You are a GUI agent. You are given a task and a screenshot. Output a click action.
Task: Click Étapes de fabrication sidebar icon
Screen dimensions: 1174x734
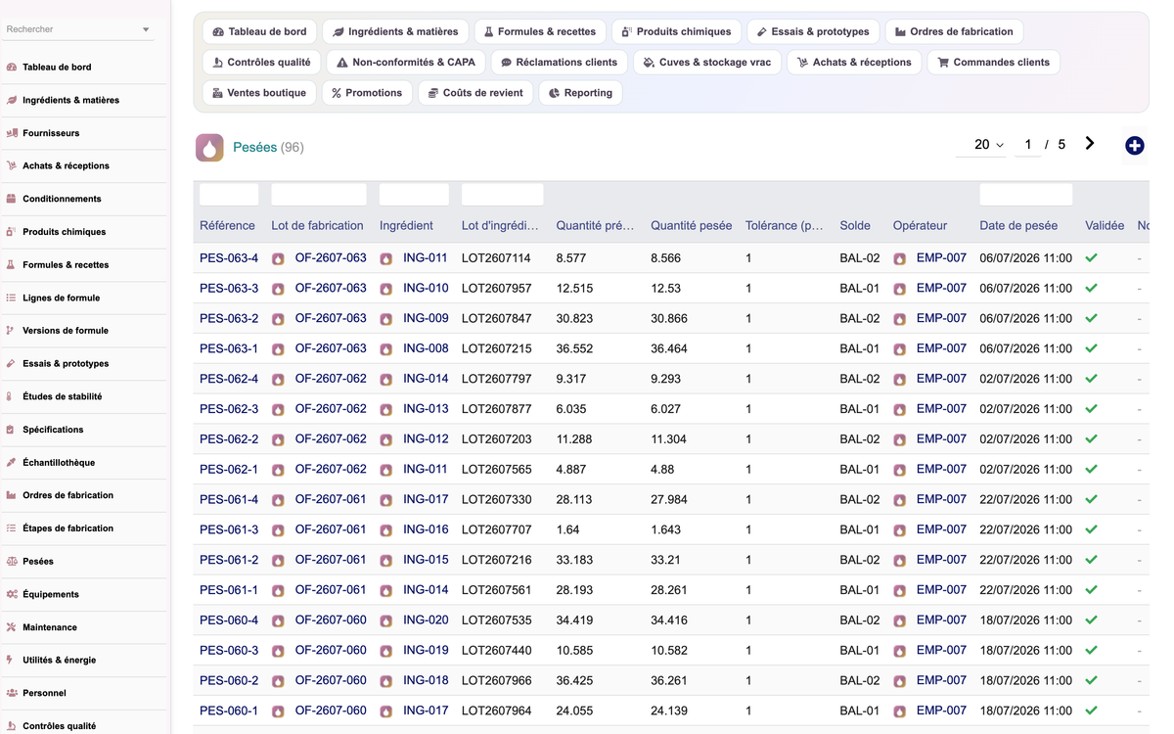click(x=12, y=528)
